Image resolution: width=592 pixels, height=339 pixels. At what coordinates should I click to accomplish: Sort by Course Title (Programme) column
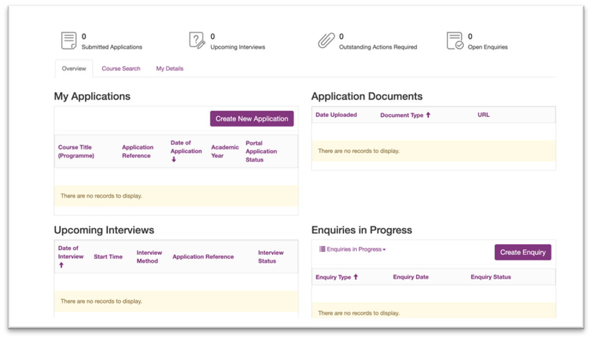76,151
